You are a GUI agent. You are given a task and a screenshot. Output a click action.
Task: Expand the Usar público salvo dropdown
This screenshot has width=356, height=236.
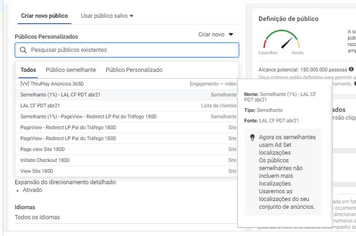click(107, 15)
